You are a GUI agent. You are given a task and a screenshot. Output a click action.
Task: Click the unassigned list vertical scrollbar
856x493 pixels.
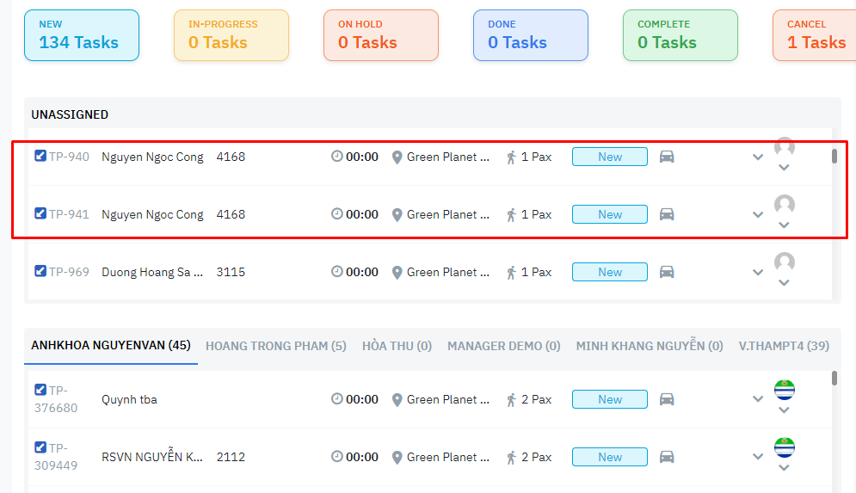[834, 157]
